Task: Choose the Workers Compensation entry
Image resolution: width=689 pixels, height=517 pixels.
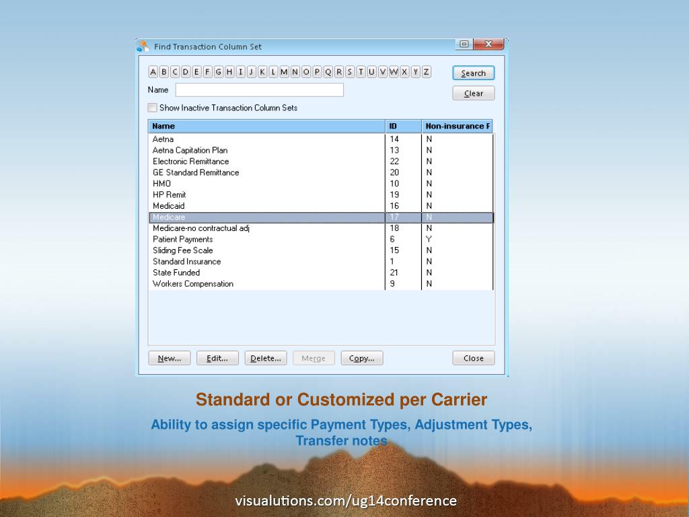Action: pyautogui.click(x=321, y=283)
